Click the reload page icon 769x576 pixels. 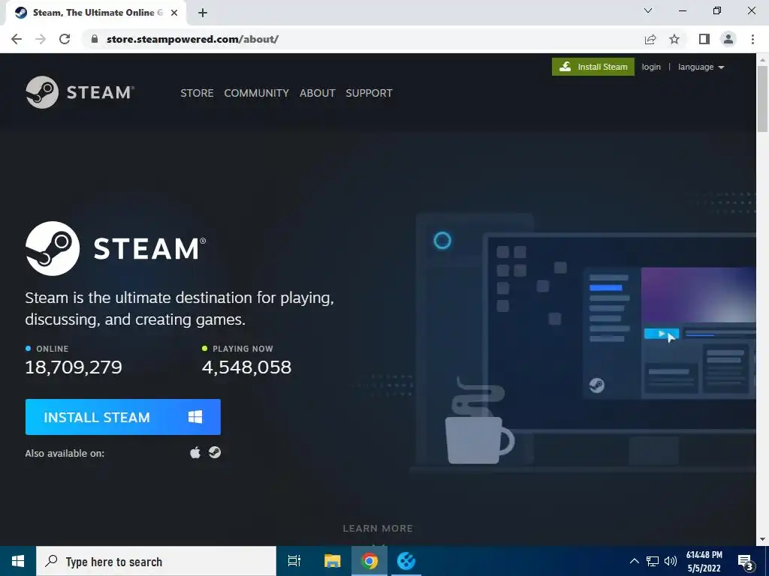pyautogui.click(x=65, y=39)
